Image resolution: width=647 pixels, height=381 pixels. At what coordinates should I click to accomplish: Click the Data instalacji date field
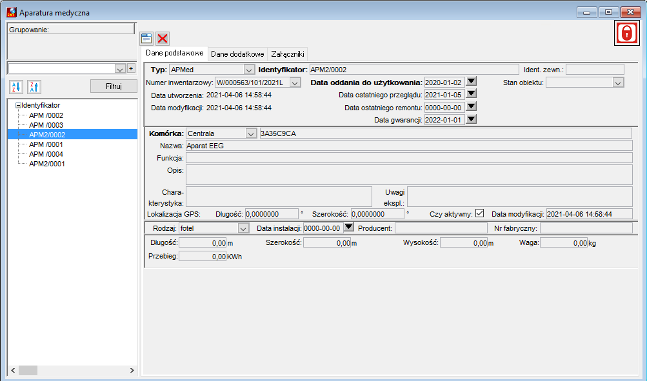click(x=323, y=228)
